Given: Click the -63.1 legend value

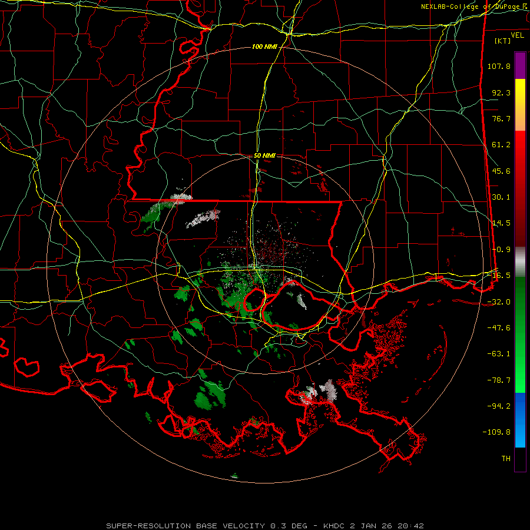Looking at the screenshot, I should pyautogui.click(x=499, y=354).
